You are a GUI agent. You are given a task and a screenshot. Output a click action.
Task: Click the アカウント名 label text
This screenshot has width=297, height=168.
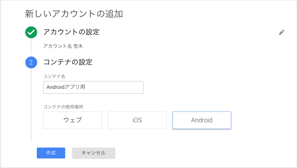click(x=58, y=46)
